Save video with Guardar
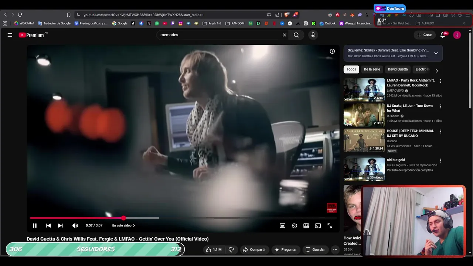473x266 pixels. tap(315, 250)
